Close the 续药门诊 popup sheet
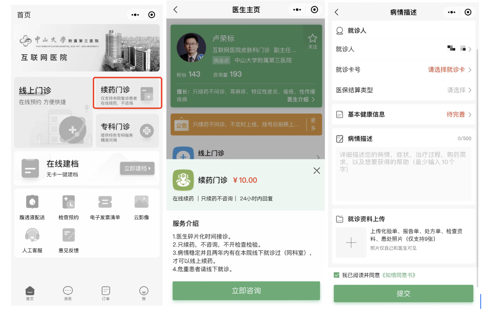494x314 pixels. click(317, 171)
